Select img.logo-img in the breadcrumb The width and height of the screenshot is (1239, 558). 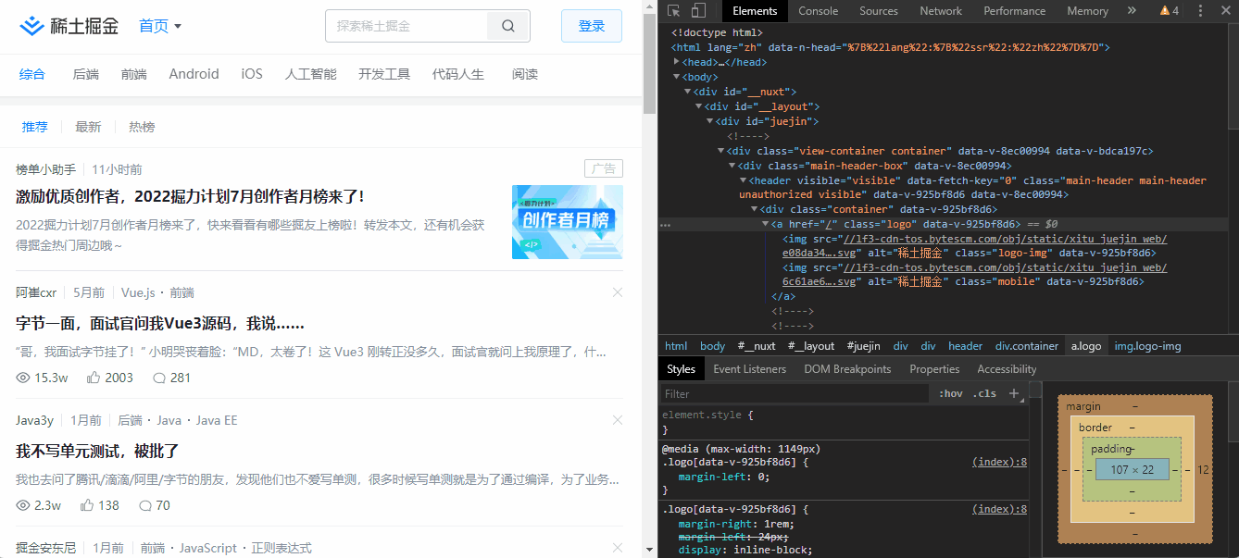point(1147,346)
